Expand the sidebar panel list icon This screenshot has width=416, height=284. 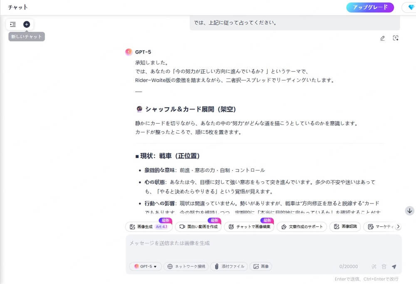pos(13,24)
